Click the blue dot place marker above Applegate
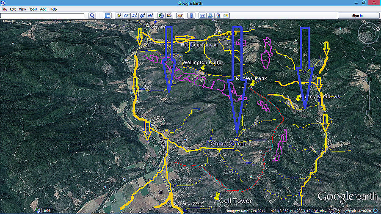 (155, 22)
